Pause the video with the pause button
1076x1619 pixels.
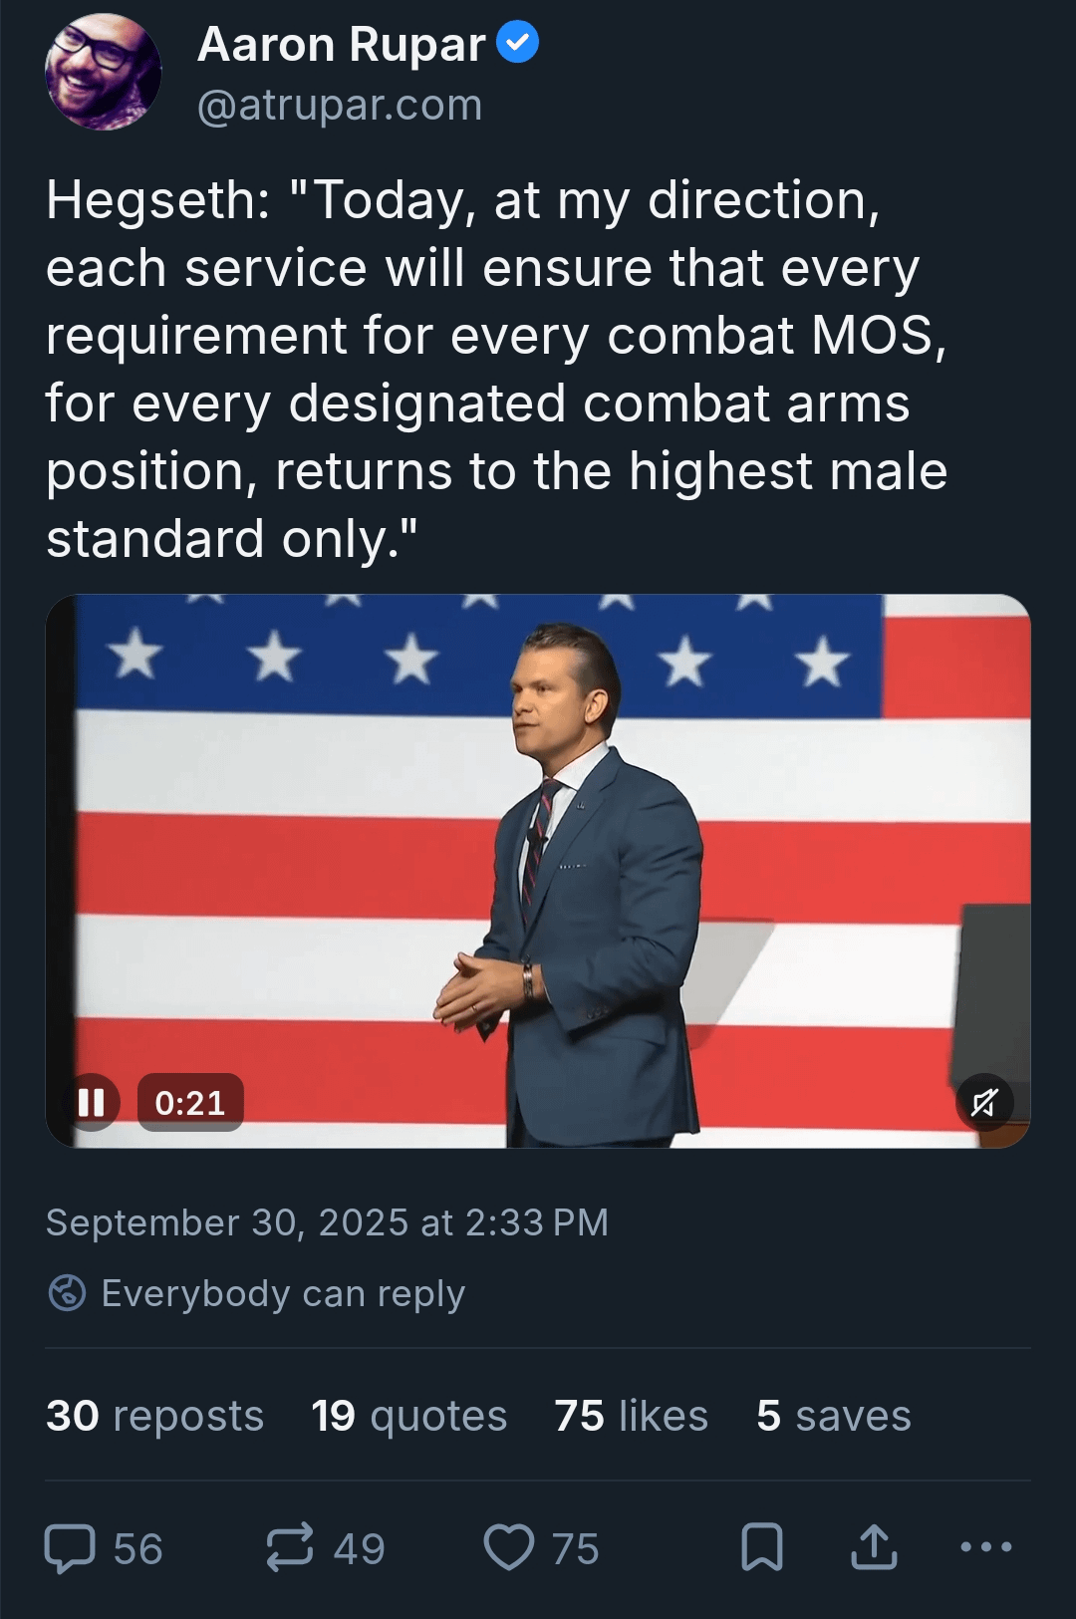point(92,1102)
